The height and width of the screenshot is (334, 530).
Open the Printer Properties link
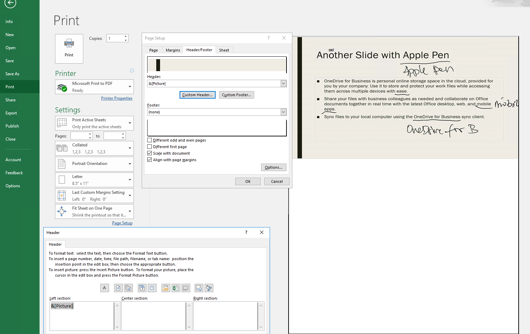[x=117, y=98]
